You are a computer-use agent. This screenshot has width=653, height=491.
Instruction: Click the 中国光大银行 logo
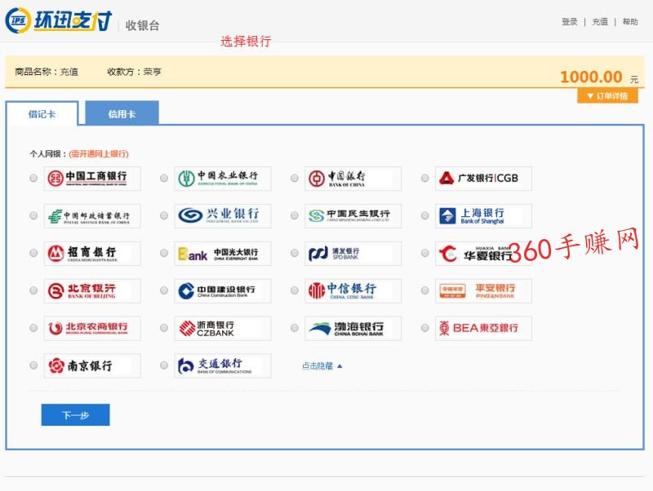point(222,254)
